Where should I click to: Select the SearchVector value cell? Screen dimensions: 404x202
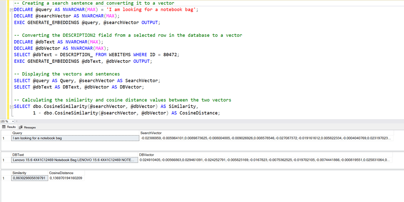tap(265, 138)
